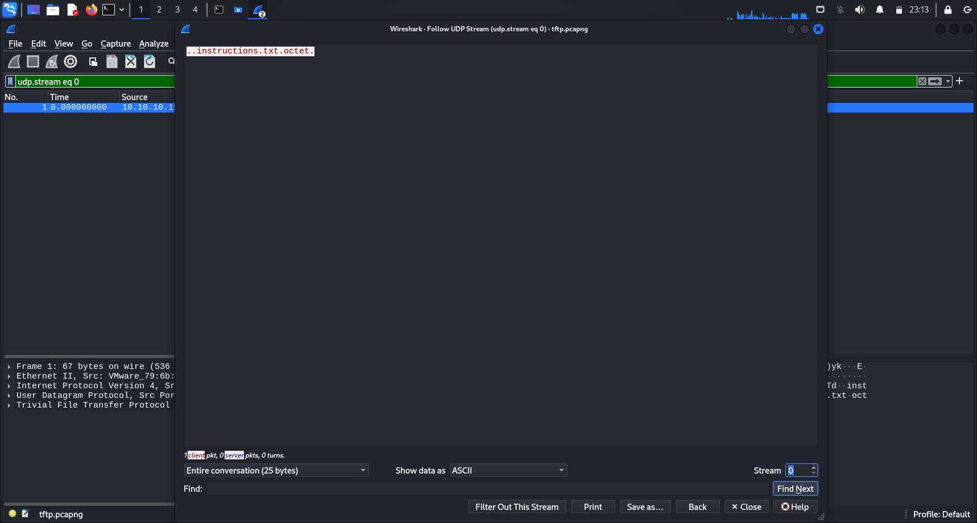Click the save capture file icon
The image size is (977, 523).
point(112,61)
